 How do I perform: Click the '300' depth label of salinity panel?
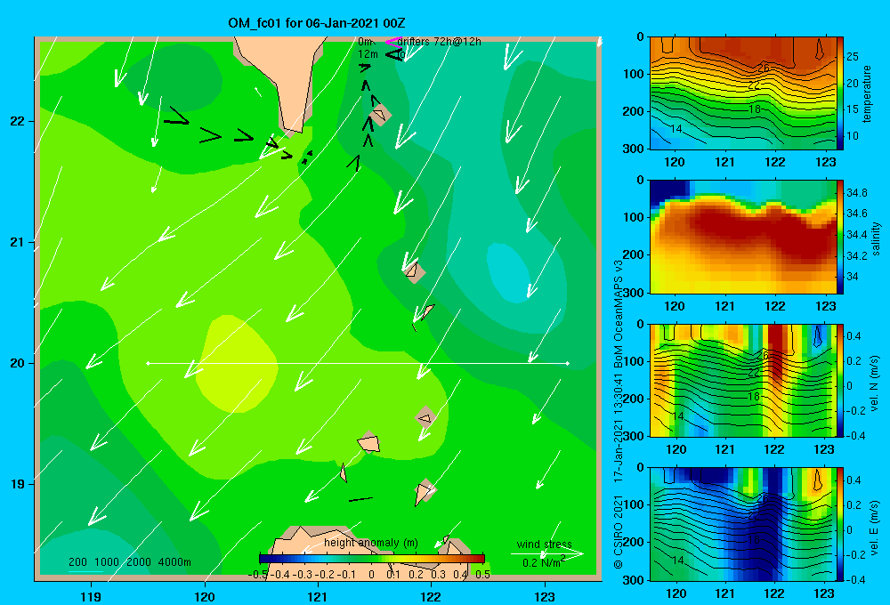pos(635,293)
